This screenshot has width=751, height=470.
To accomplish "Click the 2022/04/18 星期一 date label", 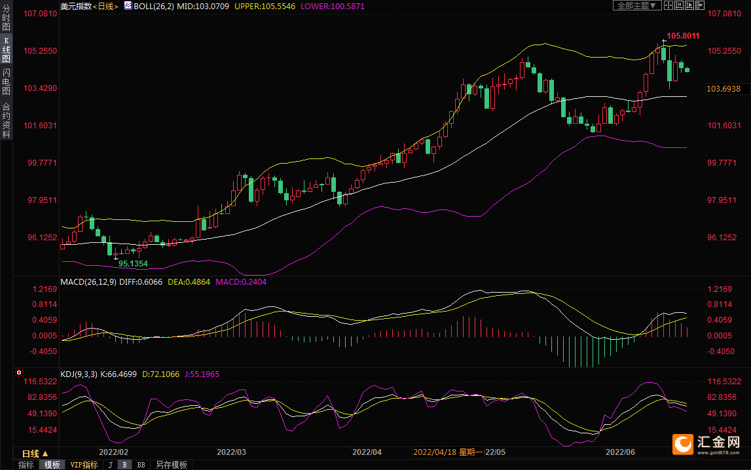I will pyautogui.click(x=448, y=452).
